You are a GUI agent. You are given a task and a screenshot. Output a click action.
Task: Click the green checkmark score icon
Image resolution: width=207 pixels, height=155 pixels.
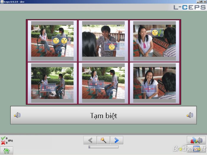coord(3,138)
